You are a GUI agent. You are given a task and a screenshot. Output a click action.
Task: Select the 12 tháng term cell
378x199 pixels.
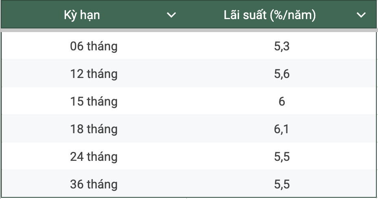click(94, 74)
